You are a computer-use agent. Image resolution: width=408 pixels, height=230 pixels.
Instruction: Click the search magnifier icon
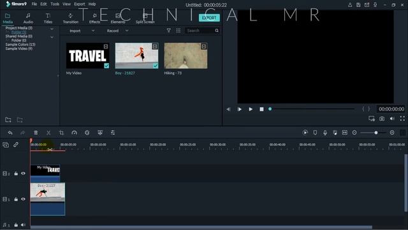[x=217, y=31]
